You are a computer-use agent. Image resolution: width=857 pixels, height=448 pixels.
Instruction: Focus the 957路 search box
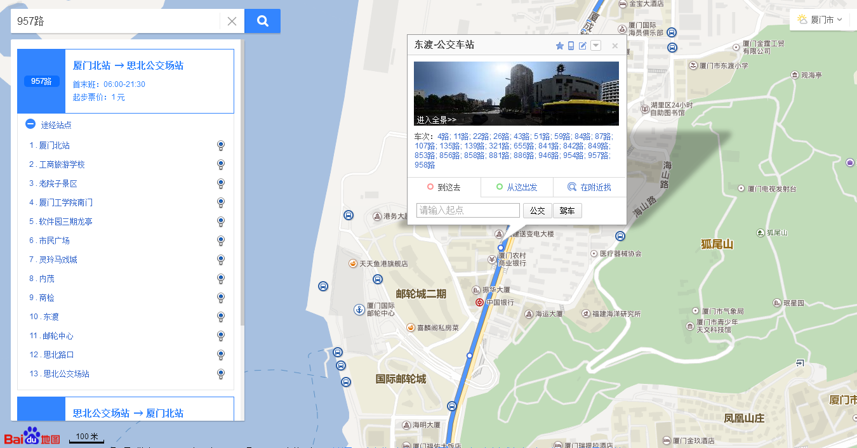116,21
